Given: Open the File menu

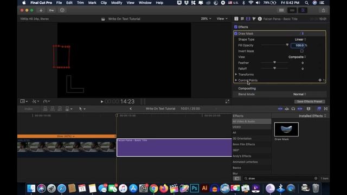Looking at the screenshot, I should click(59, 3).
